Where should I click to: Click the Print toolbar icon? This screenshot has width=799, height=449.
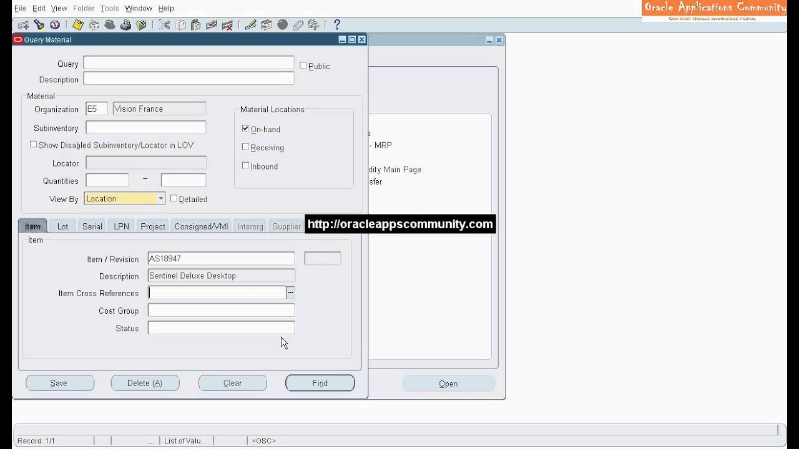pos(125,25)
